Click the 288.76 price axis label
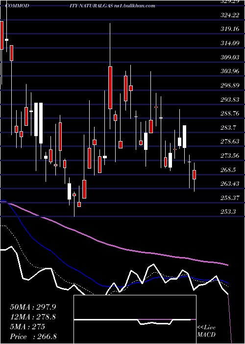Viewport: 245px width, 344px height. click(x=229, y=114)
